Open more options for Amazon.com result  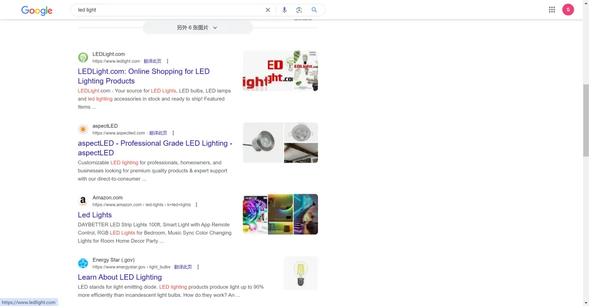click(196, 205)
